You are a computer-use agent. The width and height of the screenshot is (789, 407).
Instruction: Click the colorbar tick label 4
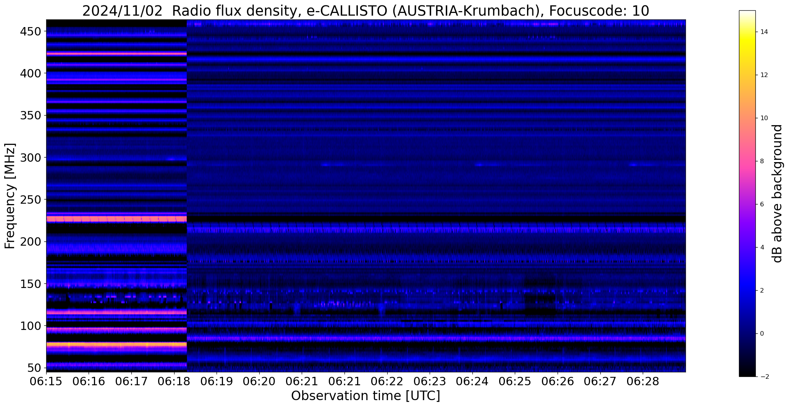click(762, 248)
